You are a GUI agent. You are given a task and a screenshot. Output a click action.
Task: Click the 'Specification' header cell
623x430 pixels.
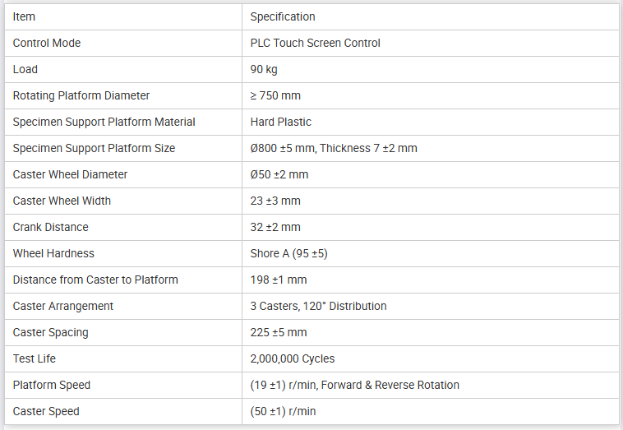(431, 16)
